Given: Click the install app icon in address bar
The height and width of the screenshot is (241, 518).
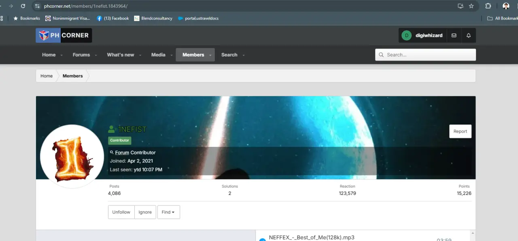Looking at the screenshot, I should pyautogui.click(x=461, y=6).
